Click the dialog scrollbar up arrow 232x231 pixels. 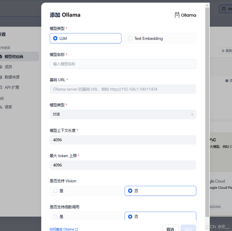tap(207, 5)
